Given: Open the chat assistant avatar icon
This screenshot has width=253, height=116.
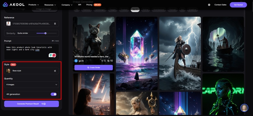Looking at the screenshot, I should (x=244, y=108).
